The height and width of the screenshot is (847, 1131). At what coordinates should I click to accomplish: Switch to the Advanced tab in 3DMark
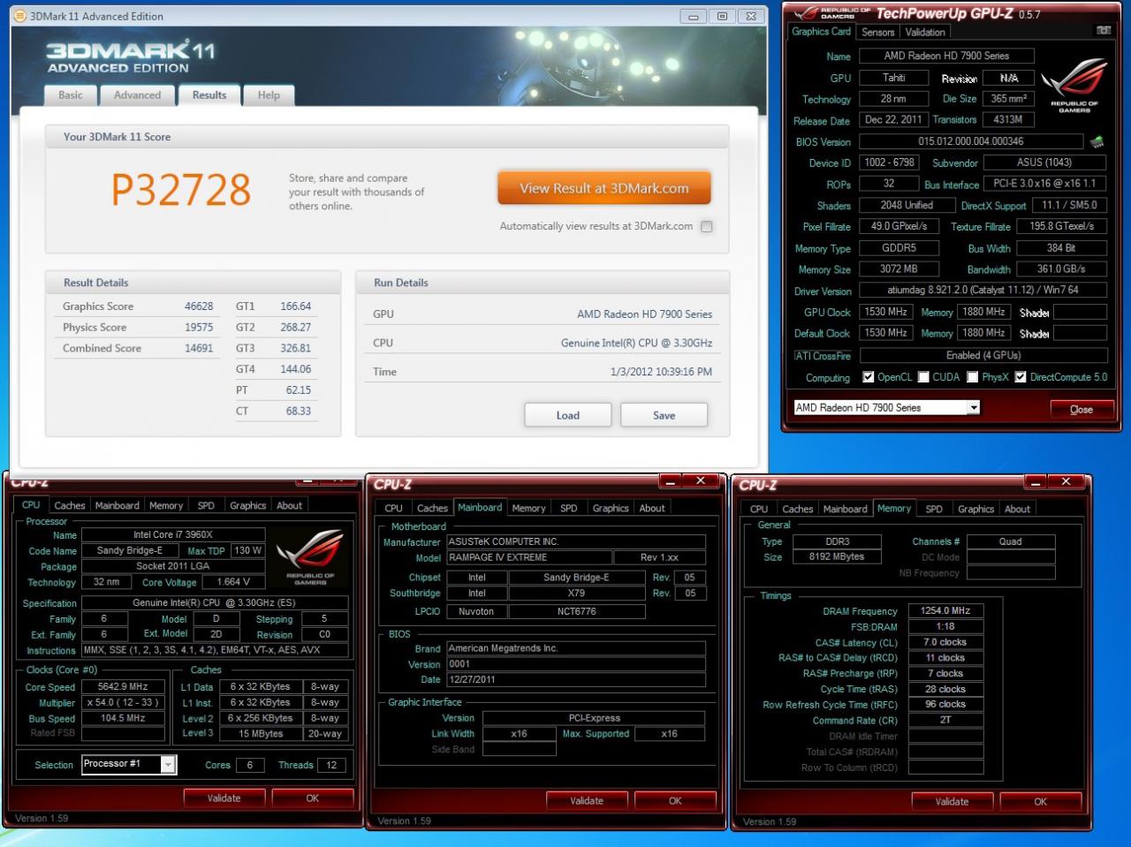[x=137, y=95]
